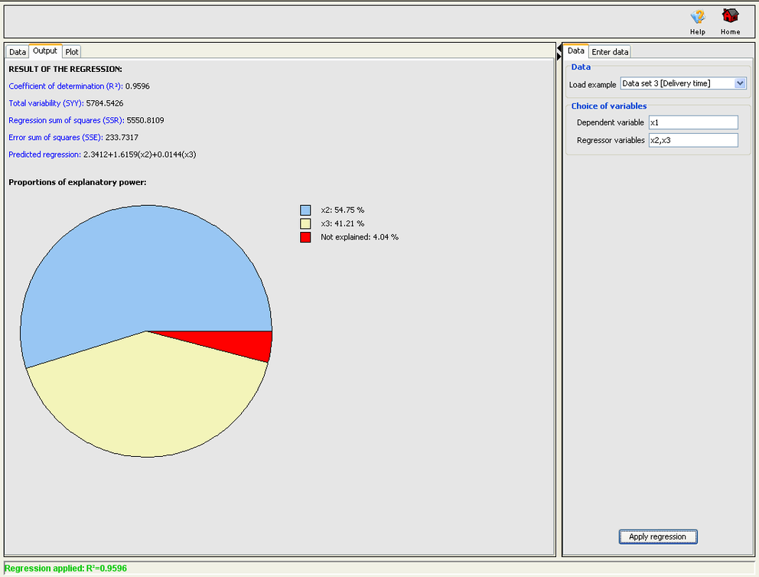Click the Regressor variables field
759x577 pixels.
point(692,140)
